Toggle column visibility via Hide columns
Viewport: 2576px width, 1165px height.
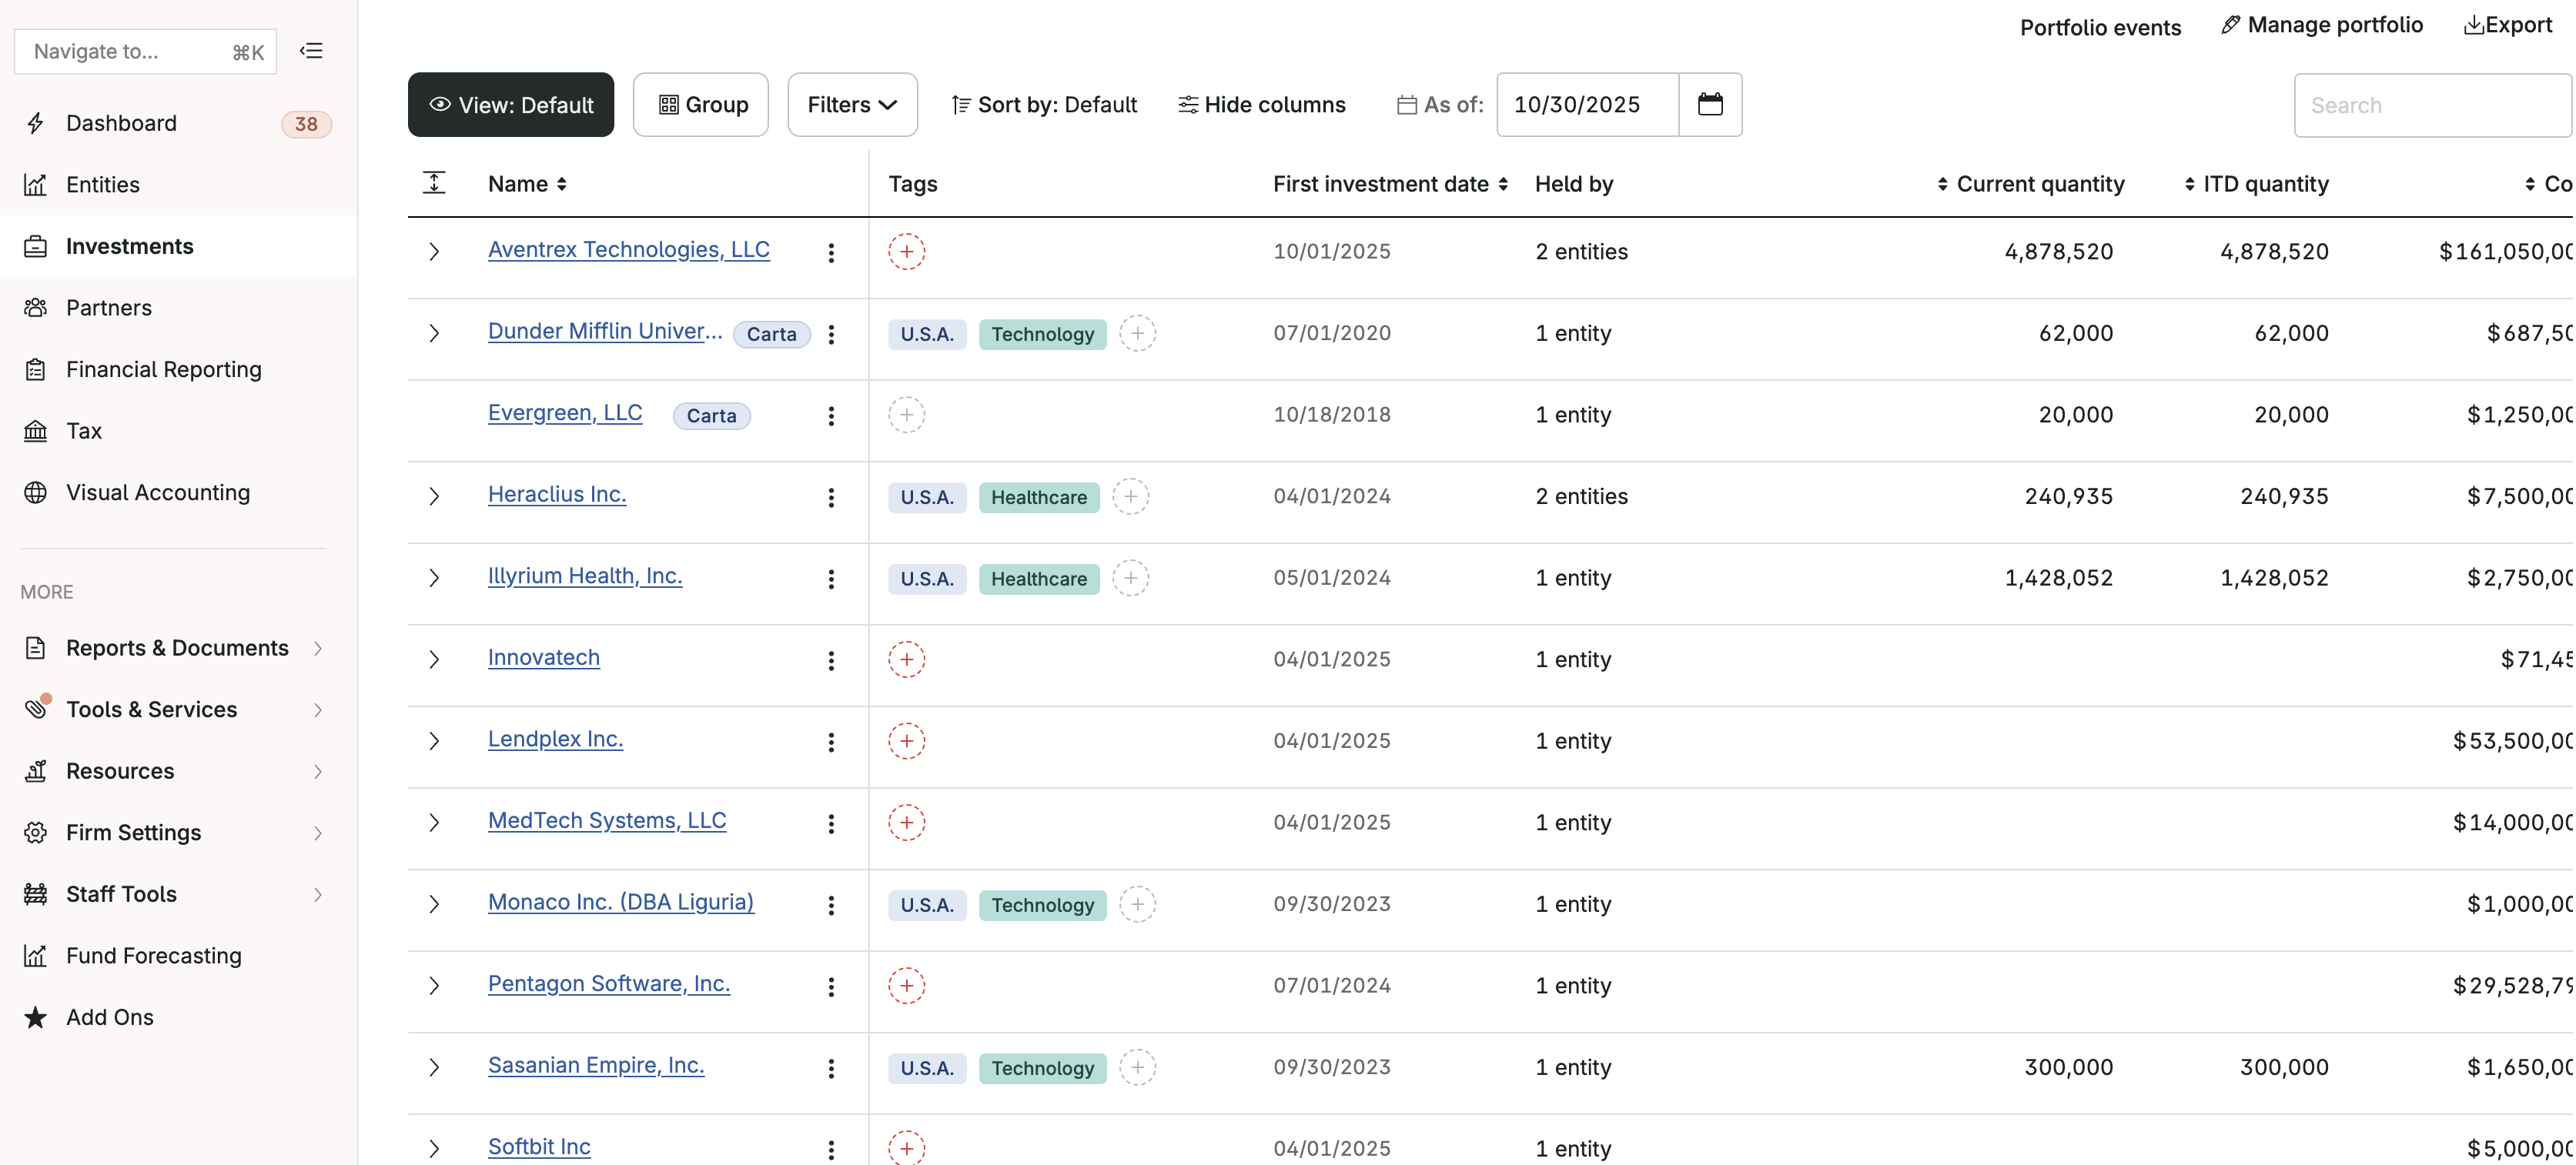click(x=1261, y=104)
